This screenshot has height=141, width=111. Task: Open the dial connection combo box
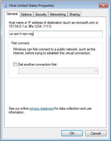pos(58,71)
